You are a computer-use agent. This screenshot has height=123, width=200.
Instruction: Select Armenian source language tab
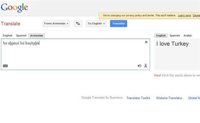pos(37,35)
